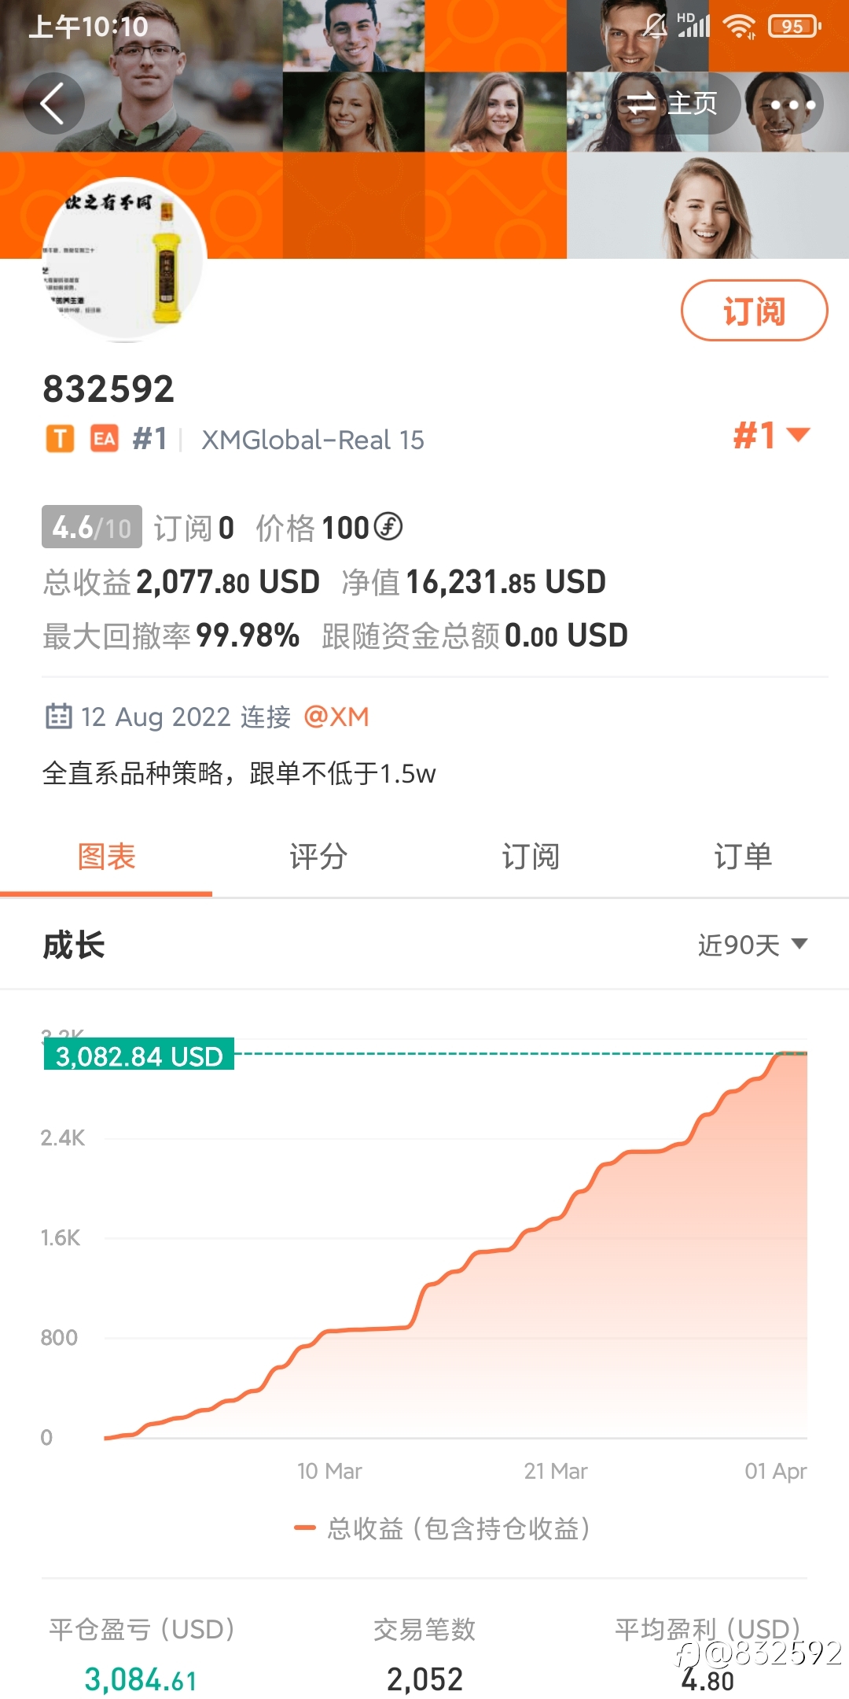Tap the calendar icon beside 12 Aug 2022
Screen dimensions: 849x1699
(x=59, y=717)
